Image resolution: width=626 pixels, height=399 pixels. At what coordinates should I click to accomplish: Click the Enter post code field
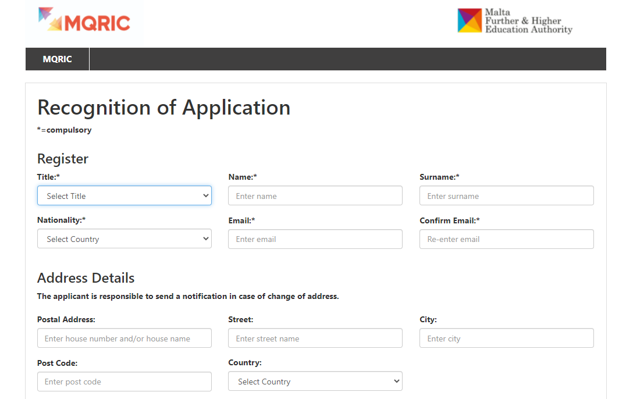[x=124, y=382]
